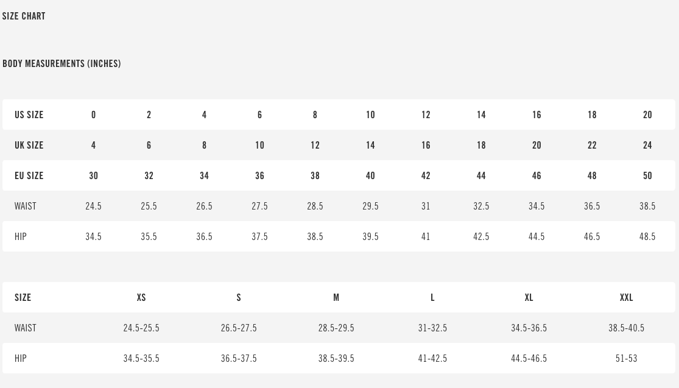This screenshot has height=388, width=679.
Task: Click the 48.5 hip measurement cell
Action: (647, 236)
